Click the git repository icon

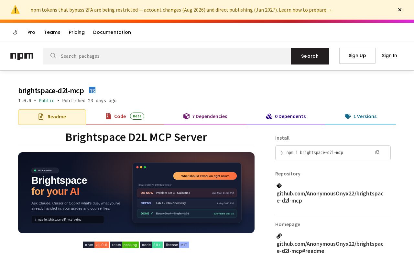coord(279,186)
